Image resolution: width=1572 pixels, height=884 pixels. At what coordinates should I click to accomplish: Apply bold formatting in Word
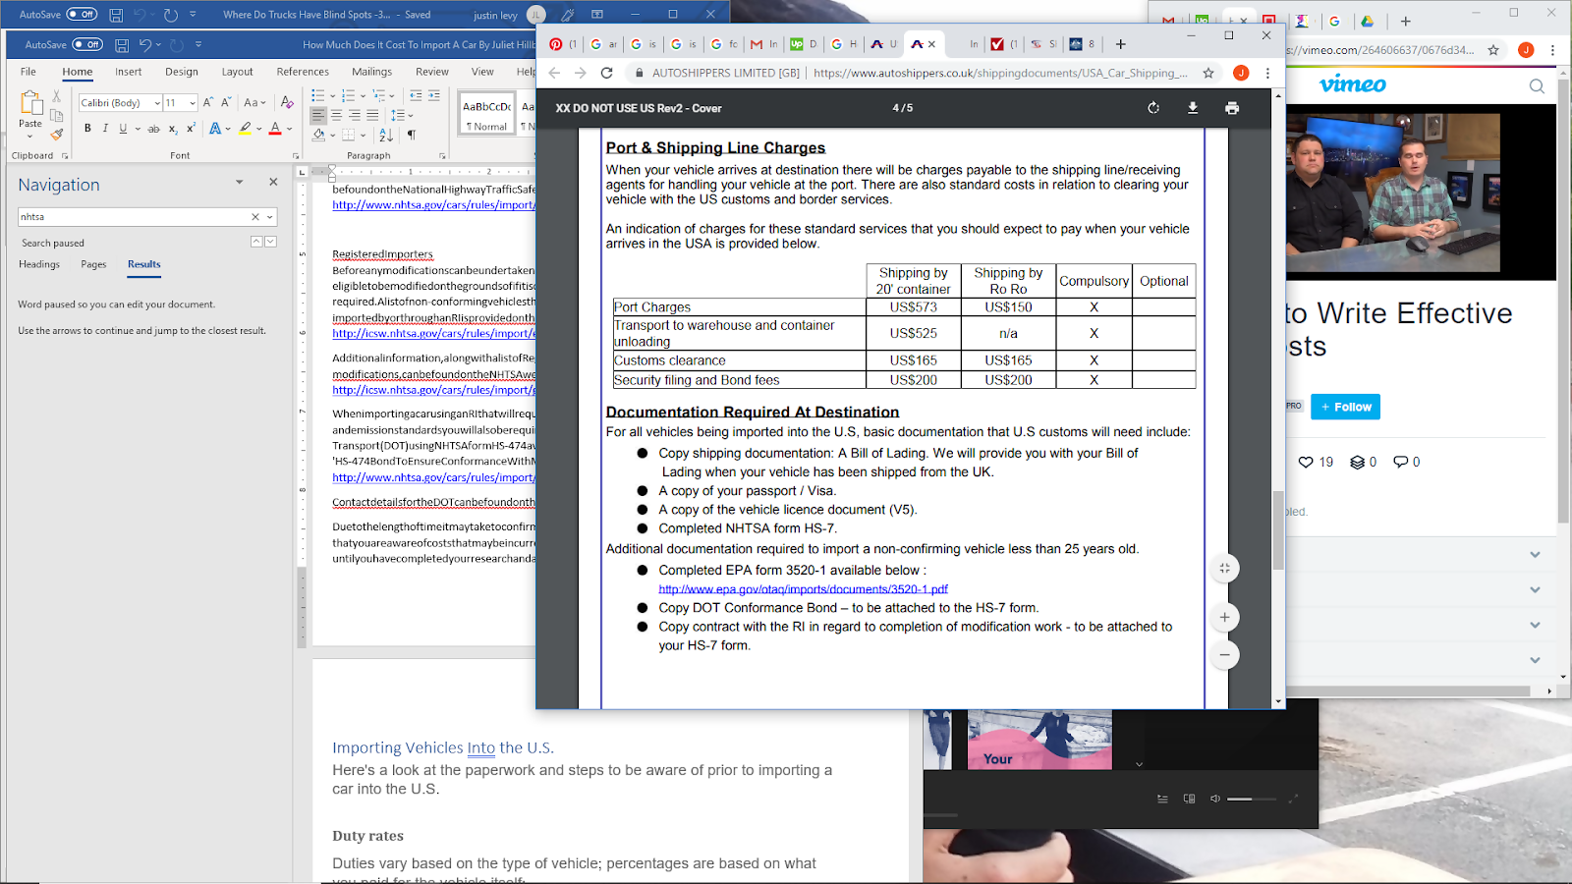pos(87,129)
